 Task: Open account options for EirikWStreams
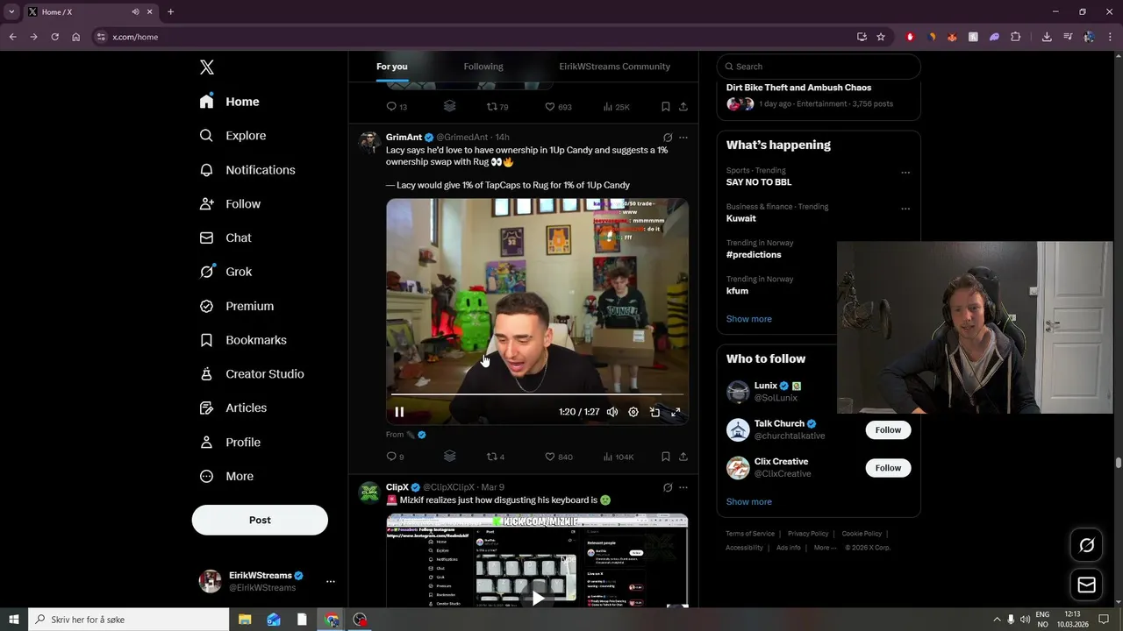pyautogui.click(x=330, y=581)
